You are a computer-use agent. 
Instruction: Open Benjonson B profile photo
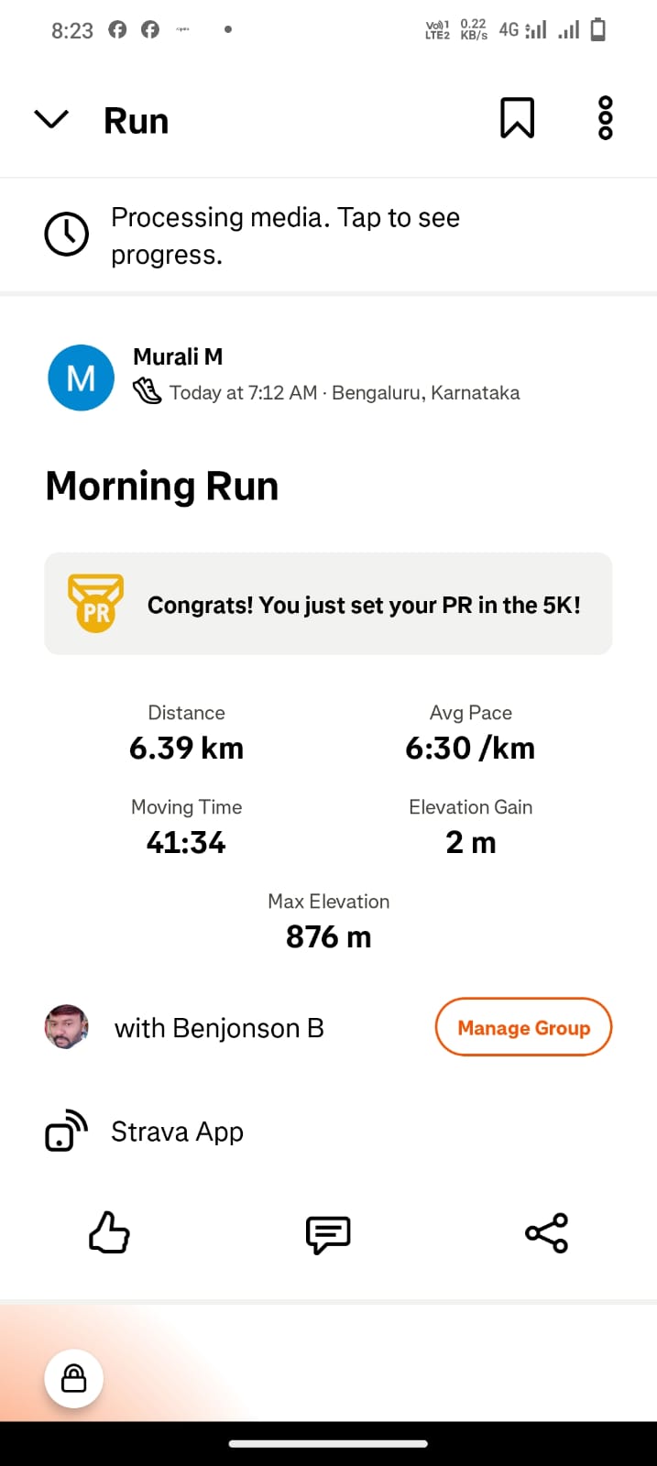(x=67, y=1027)
